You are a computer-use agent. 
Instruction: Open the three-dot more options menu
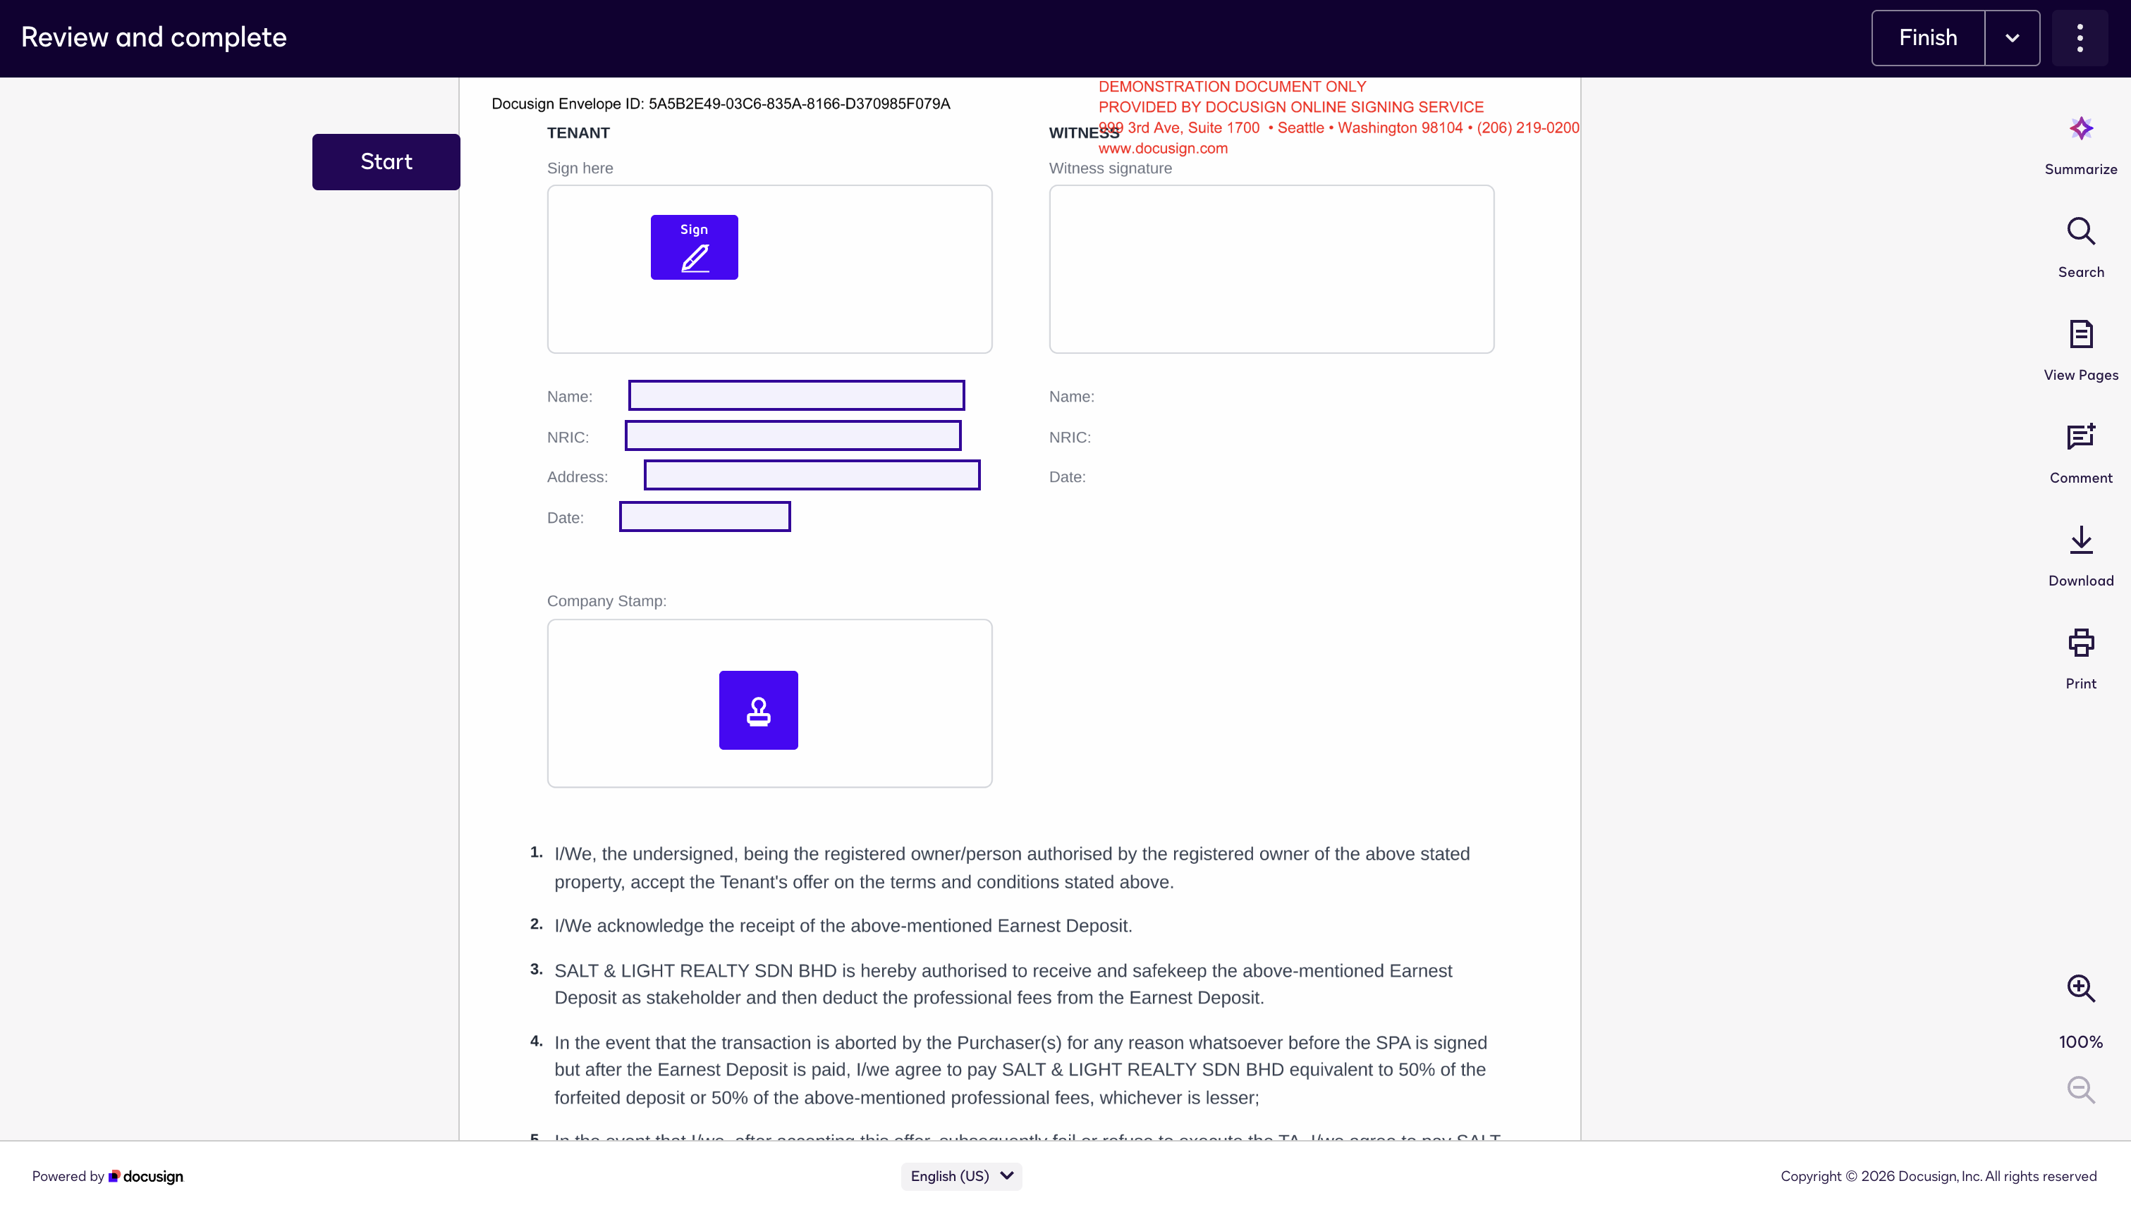2080,37
